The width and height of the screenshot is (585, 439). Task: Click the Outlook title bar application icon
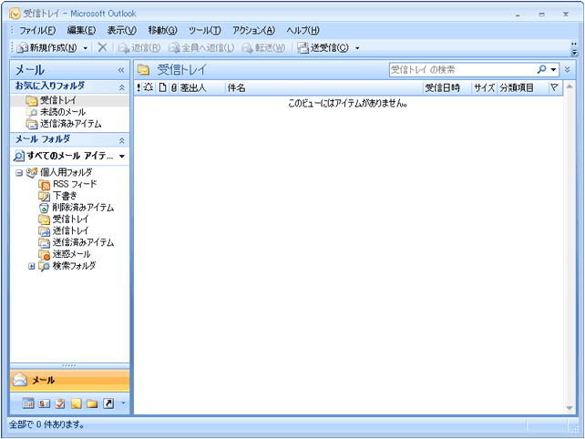[x=15, y=14]
